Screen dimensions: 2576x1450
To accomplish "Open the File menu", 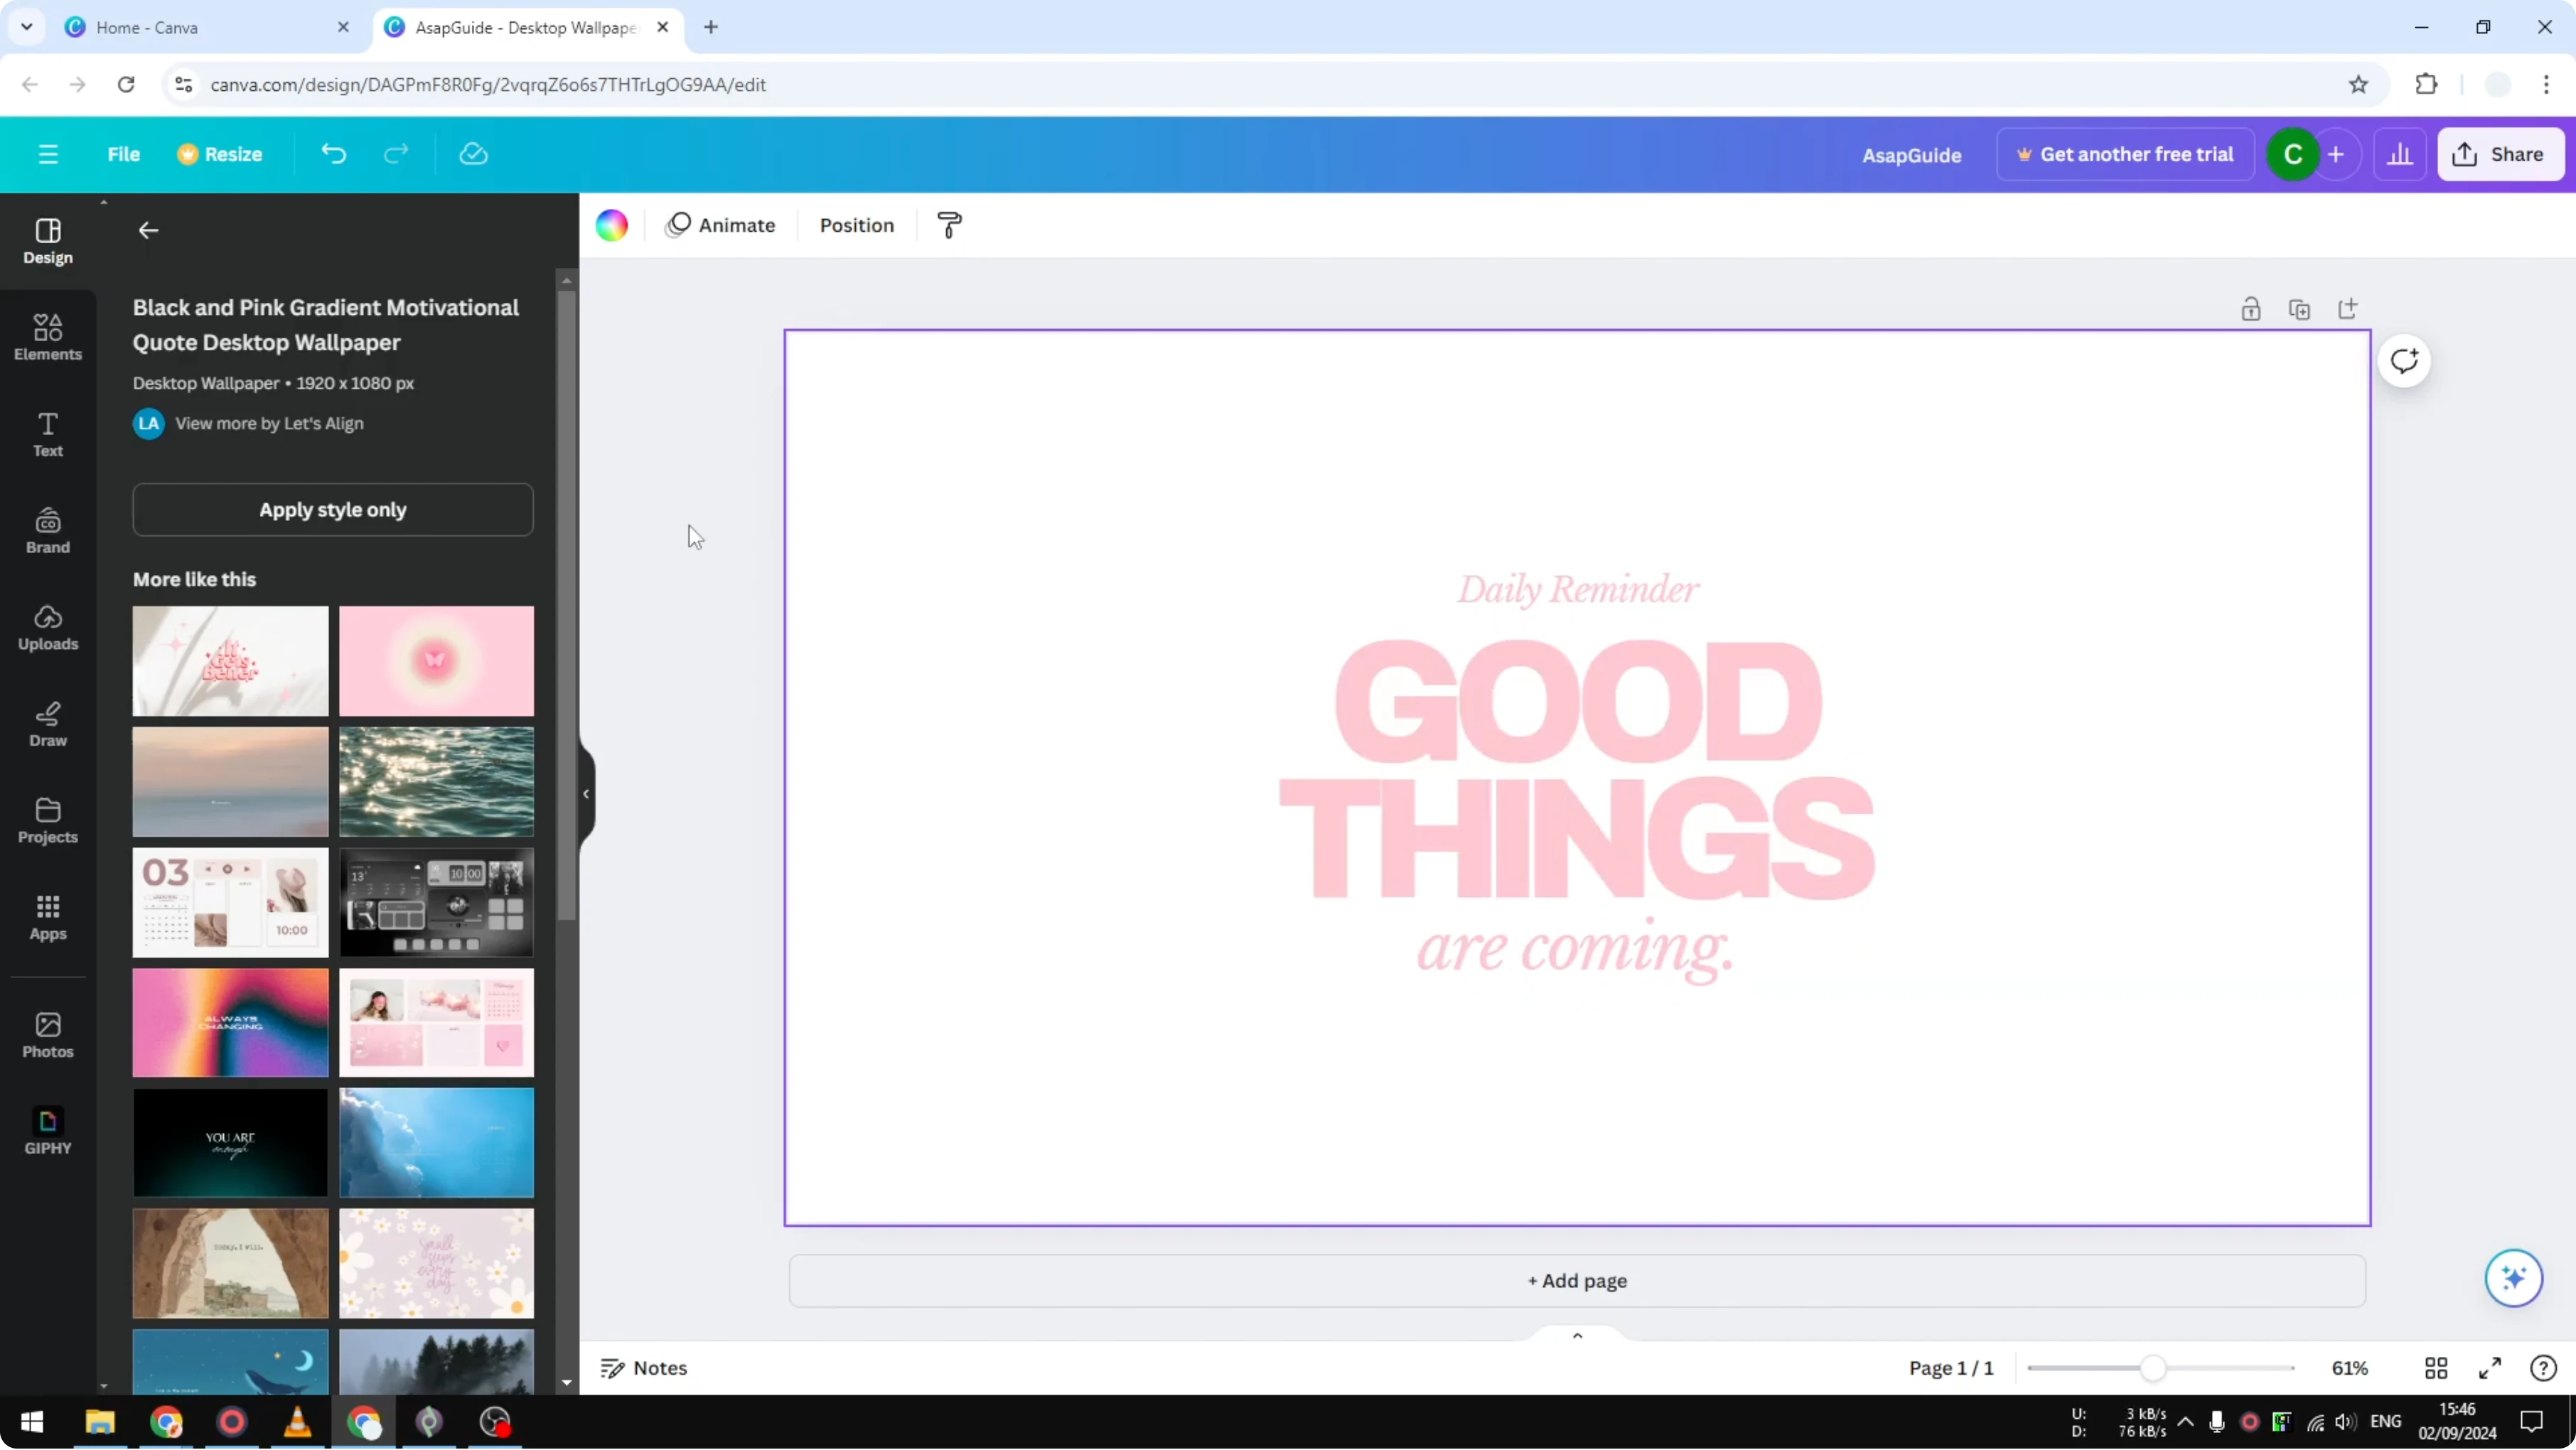I will tap(124, 154).
